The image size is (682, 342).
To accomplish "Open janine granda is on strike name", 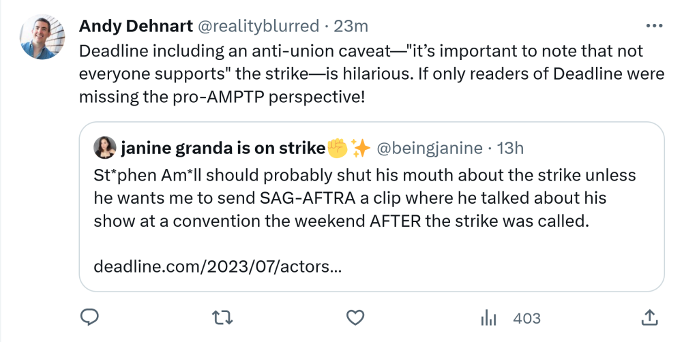I will click(222, 147).
